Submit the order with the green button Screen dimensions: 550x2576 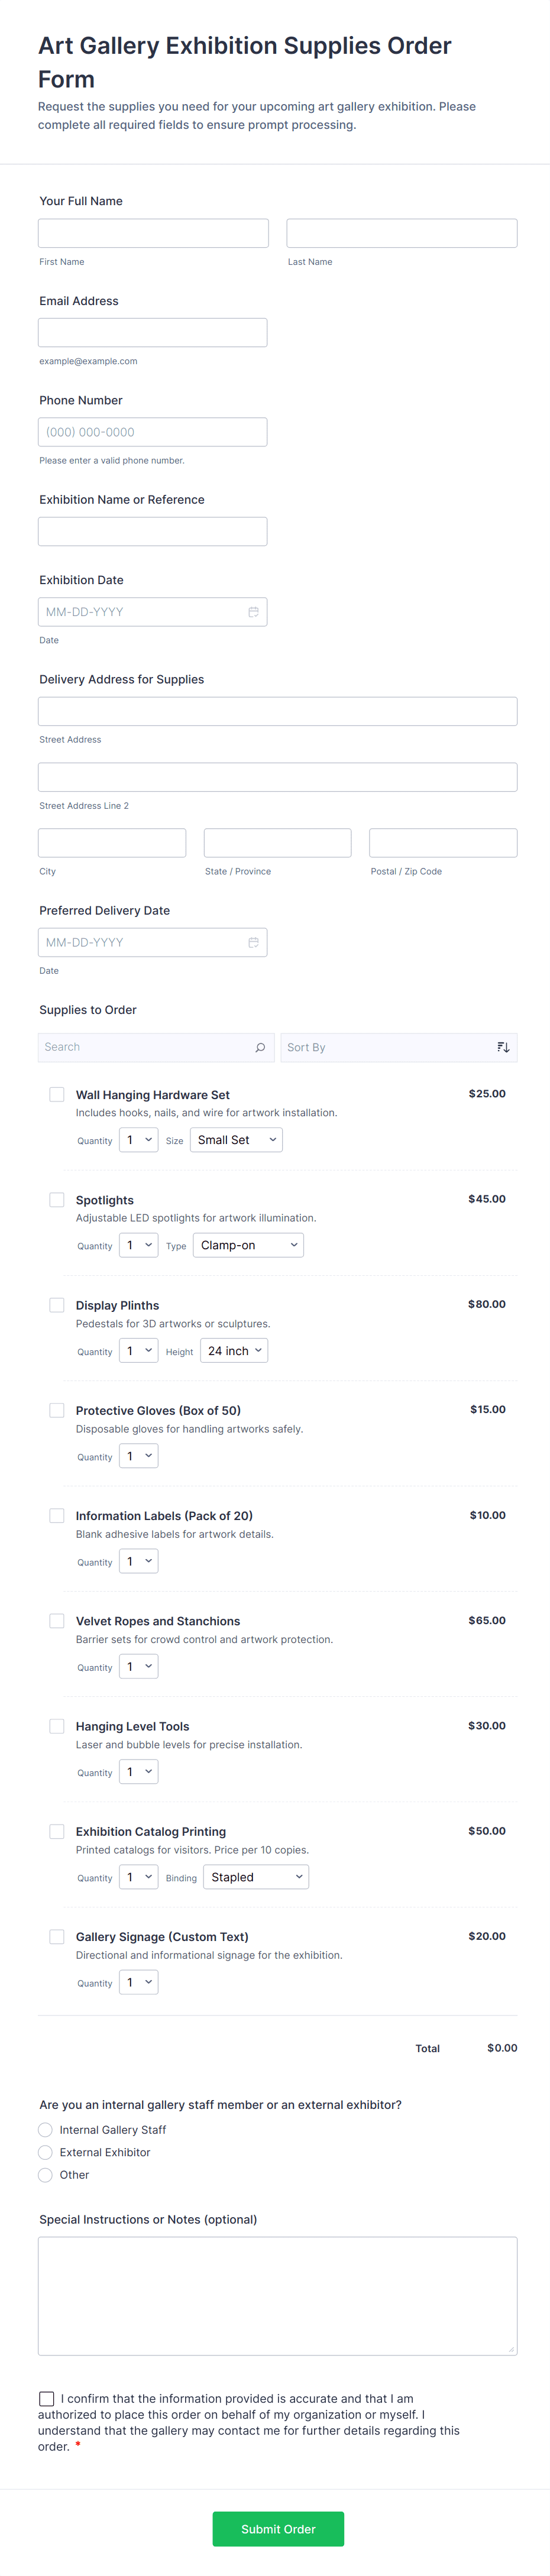(278, 2529)
